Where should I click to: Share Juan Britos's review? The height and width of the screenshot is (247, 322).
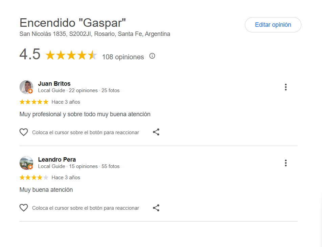(156, 132)
